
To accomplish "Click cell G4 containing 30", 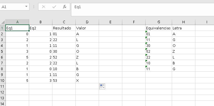I will (x=159, y=45).
